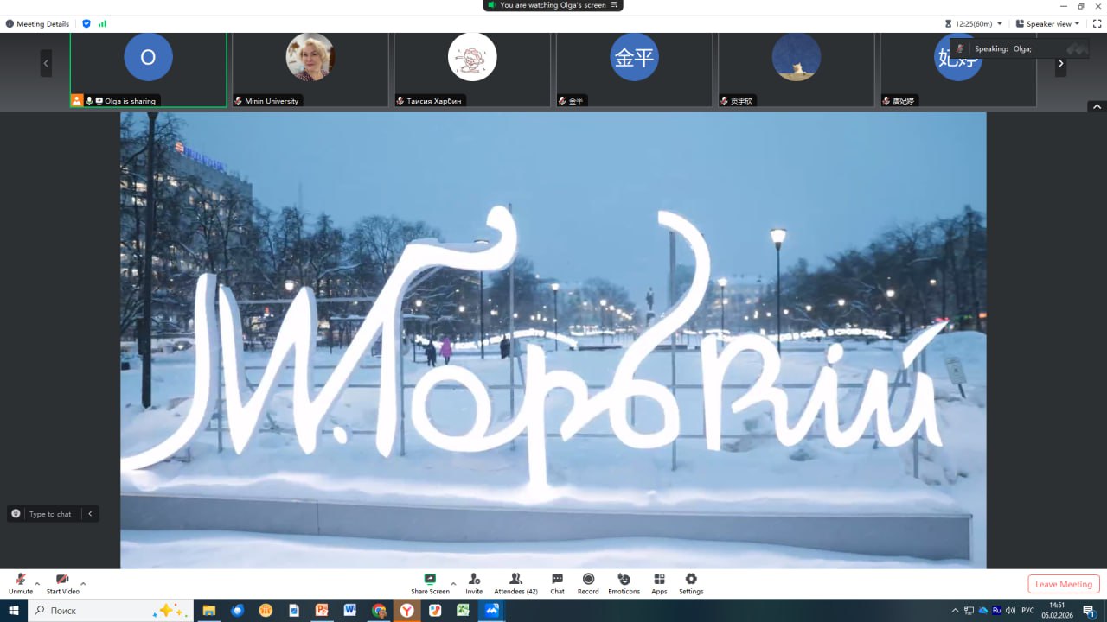The width and height of the screenshot is (1107, 622).
Task: Expand audio options arrow beside Unmute
Action: [x=37, y=583]
